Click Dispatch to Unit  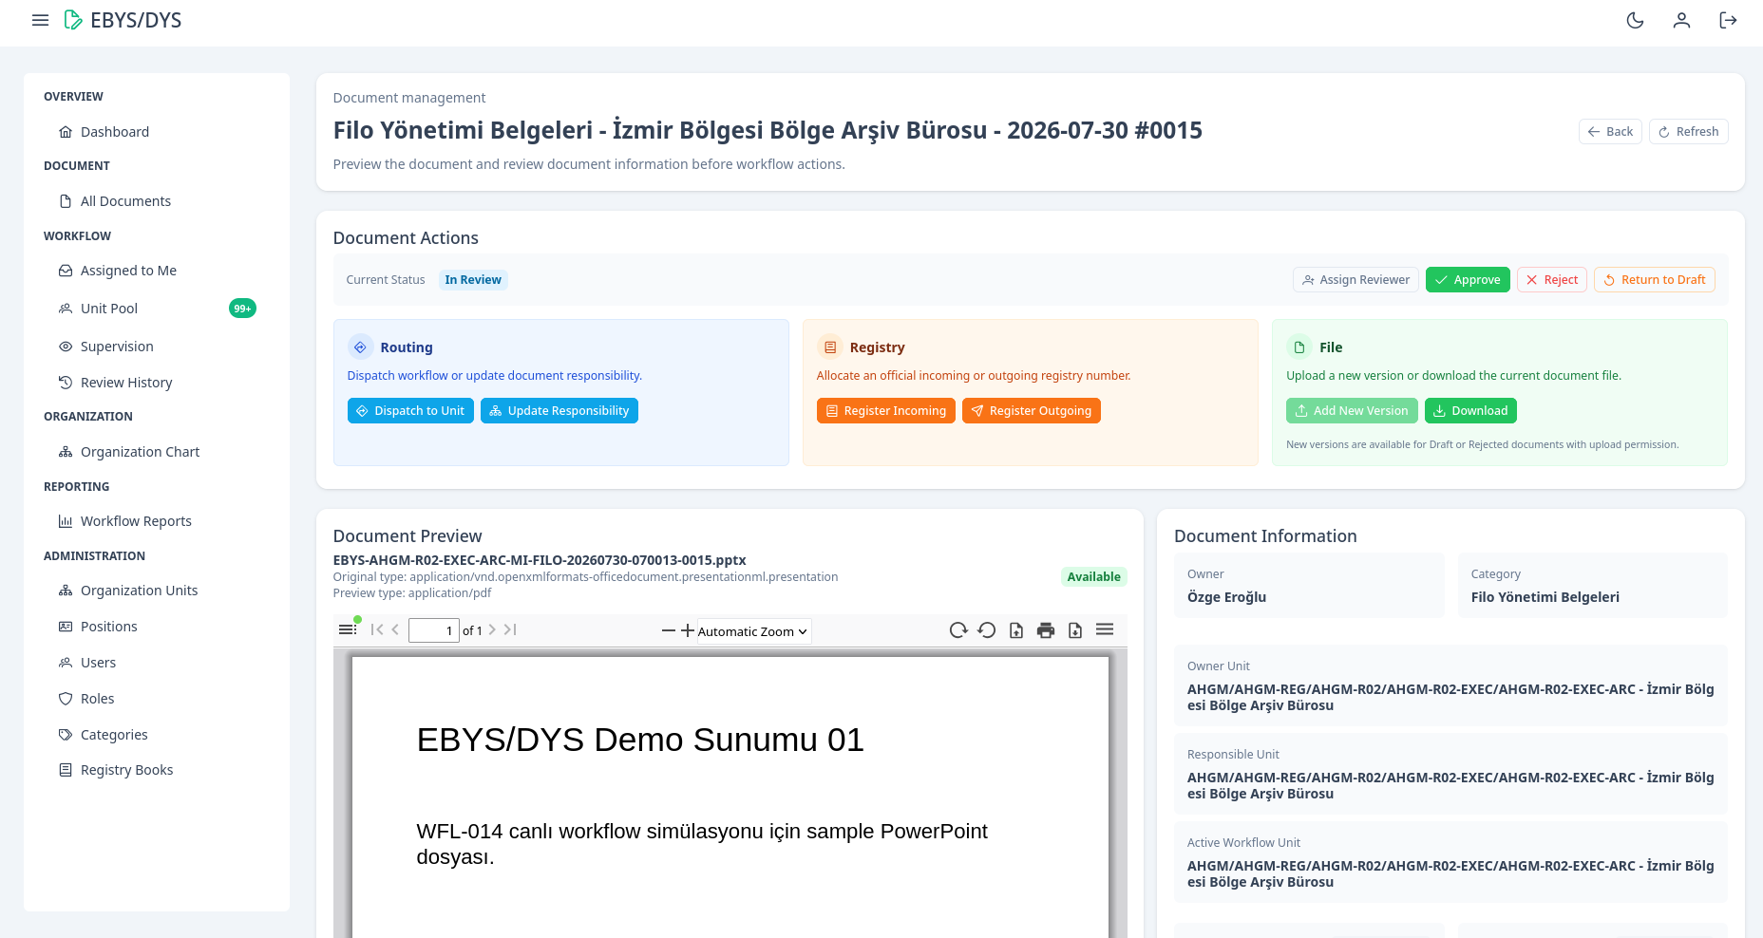tap(410, 411)
